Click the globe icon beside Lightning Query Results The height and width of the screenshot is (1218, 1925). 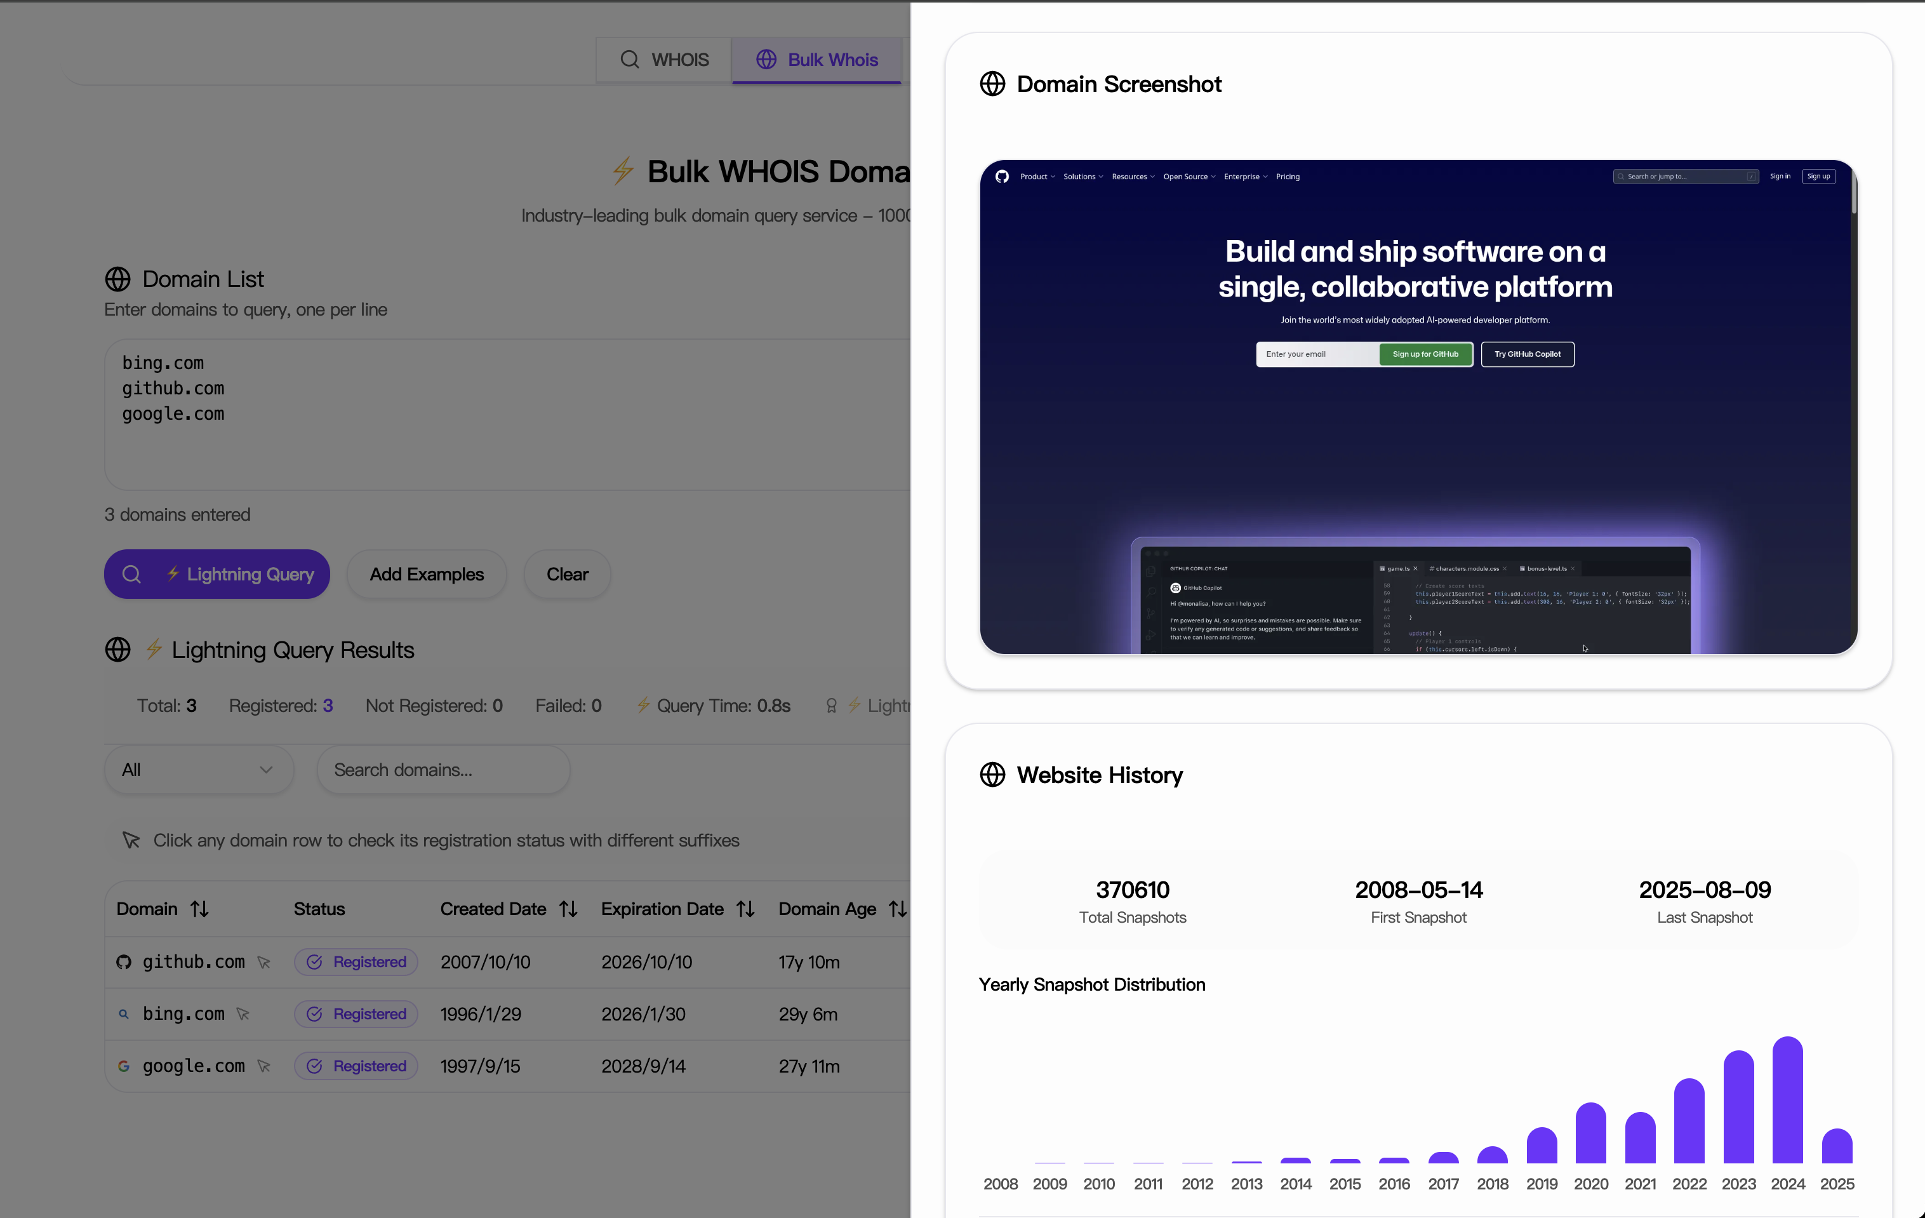(117, 650)
